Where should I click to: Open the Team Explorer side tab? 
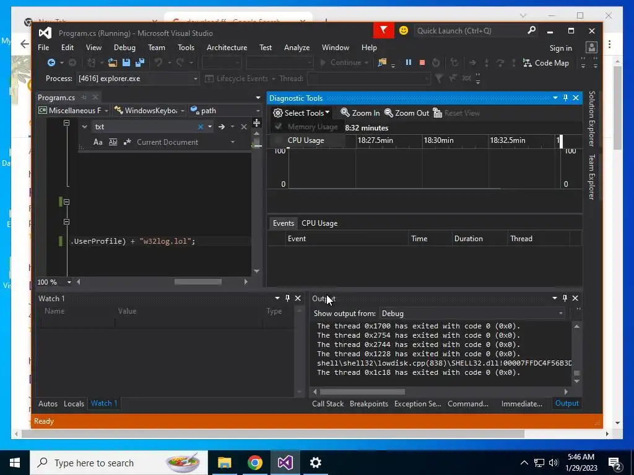(x=591, y=177)
